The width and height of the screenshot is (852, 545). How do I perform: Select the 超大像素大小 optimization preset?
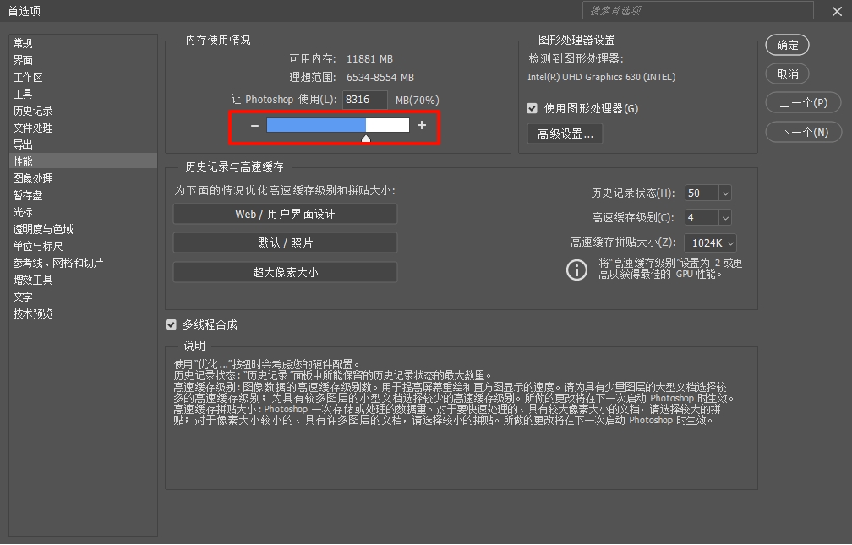285,272
